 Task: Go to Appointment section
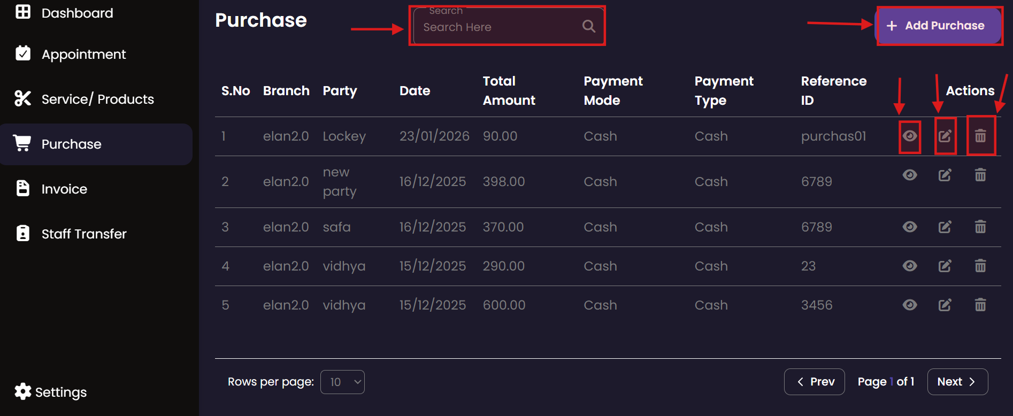click(x=83, y=54)
